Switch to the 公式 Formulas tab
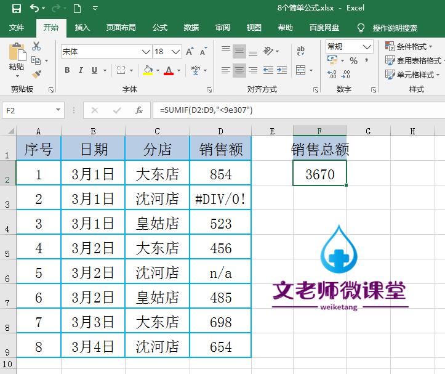Image resolution: width=445 pixels, height=374 pixels. pyautogui.click(x=160, y=28)
